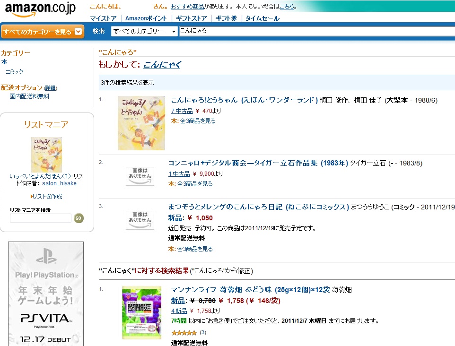The height and width of the screenshot is (346, 455).
Task: Click 新品 link priced ¥1,050
Action: 175,218
